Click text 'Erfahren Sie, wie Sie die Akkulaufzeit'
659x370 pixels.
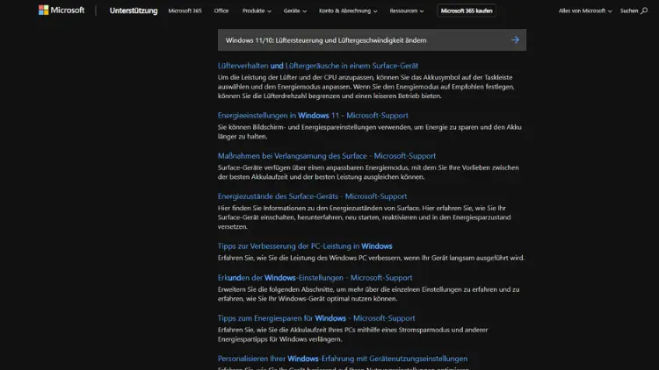pyautogui.click(x=272, y=330)
